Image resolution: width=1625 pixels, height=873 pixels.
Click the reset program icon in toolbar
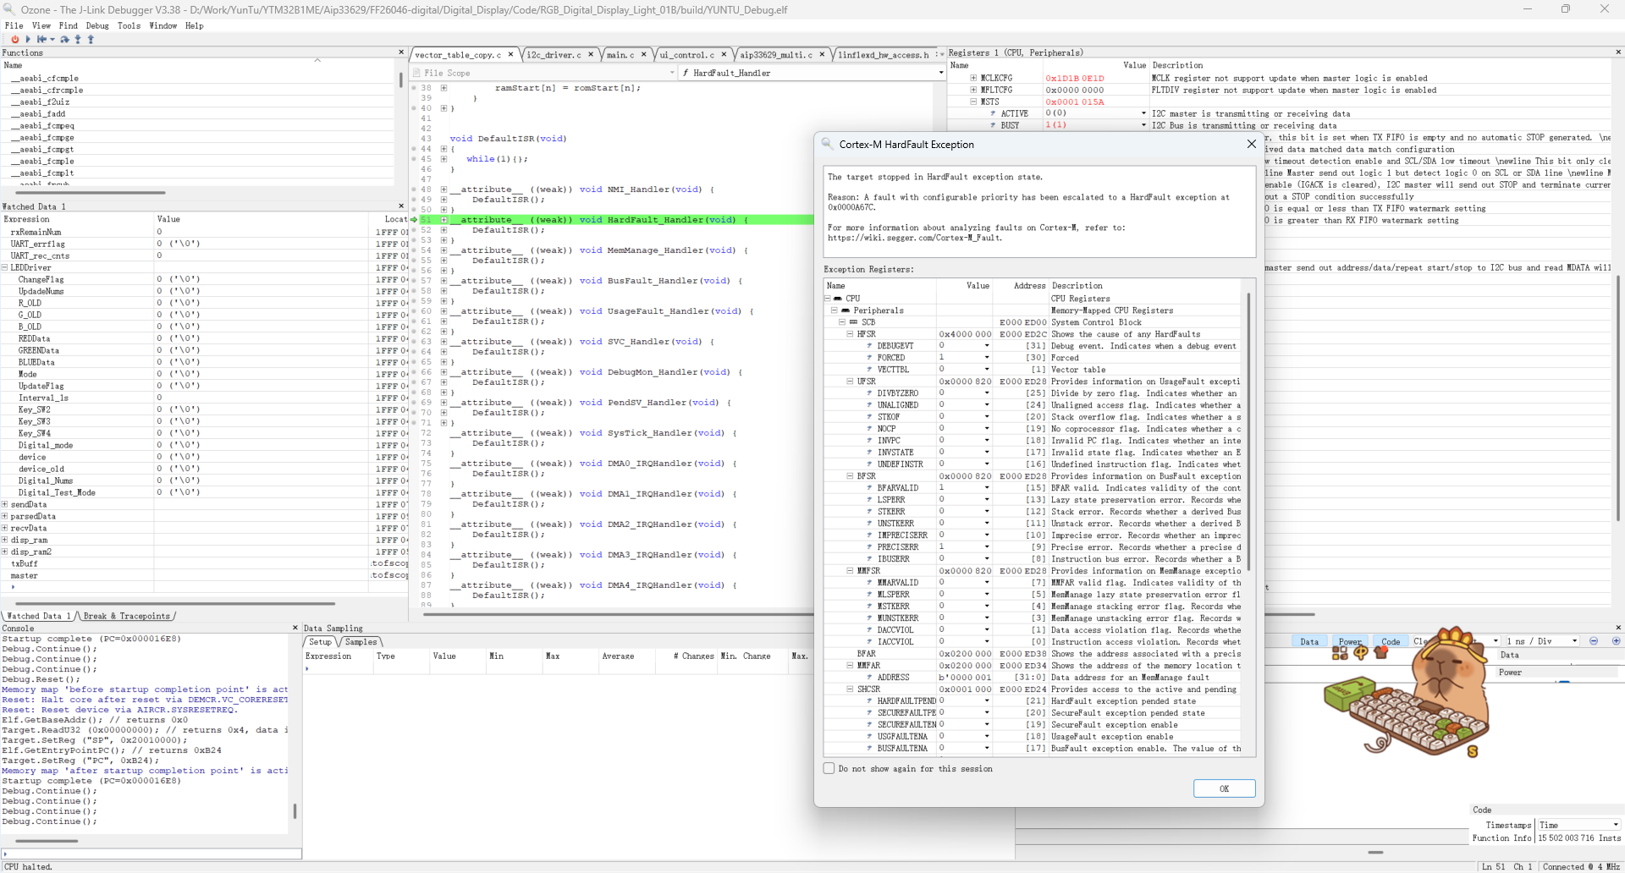click(x=42, y=39)
